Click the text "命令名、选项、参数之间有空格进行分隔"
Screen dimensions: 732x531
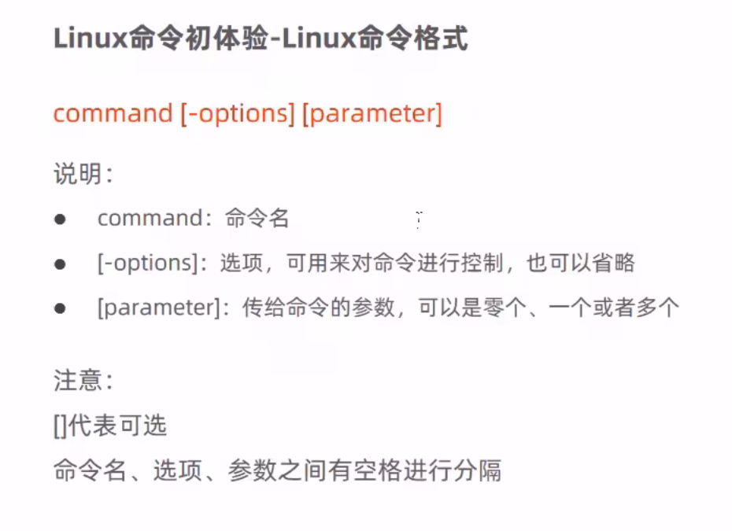click(278, 470)
